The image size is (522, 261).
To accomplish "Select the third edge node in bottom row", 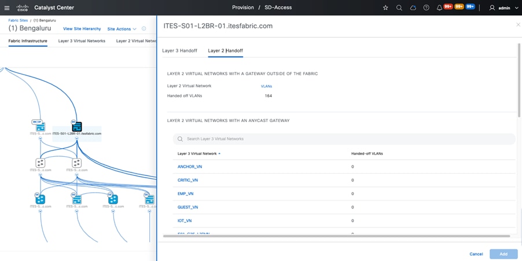I will [113, 200].
